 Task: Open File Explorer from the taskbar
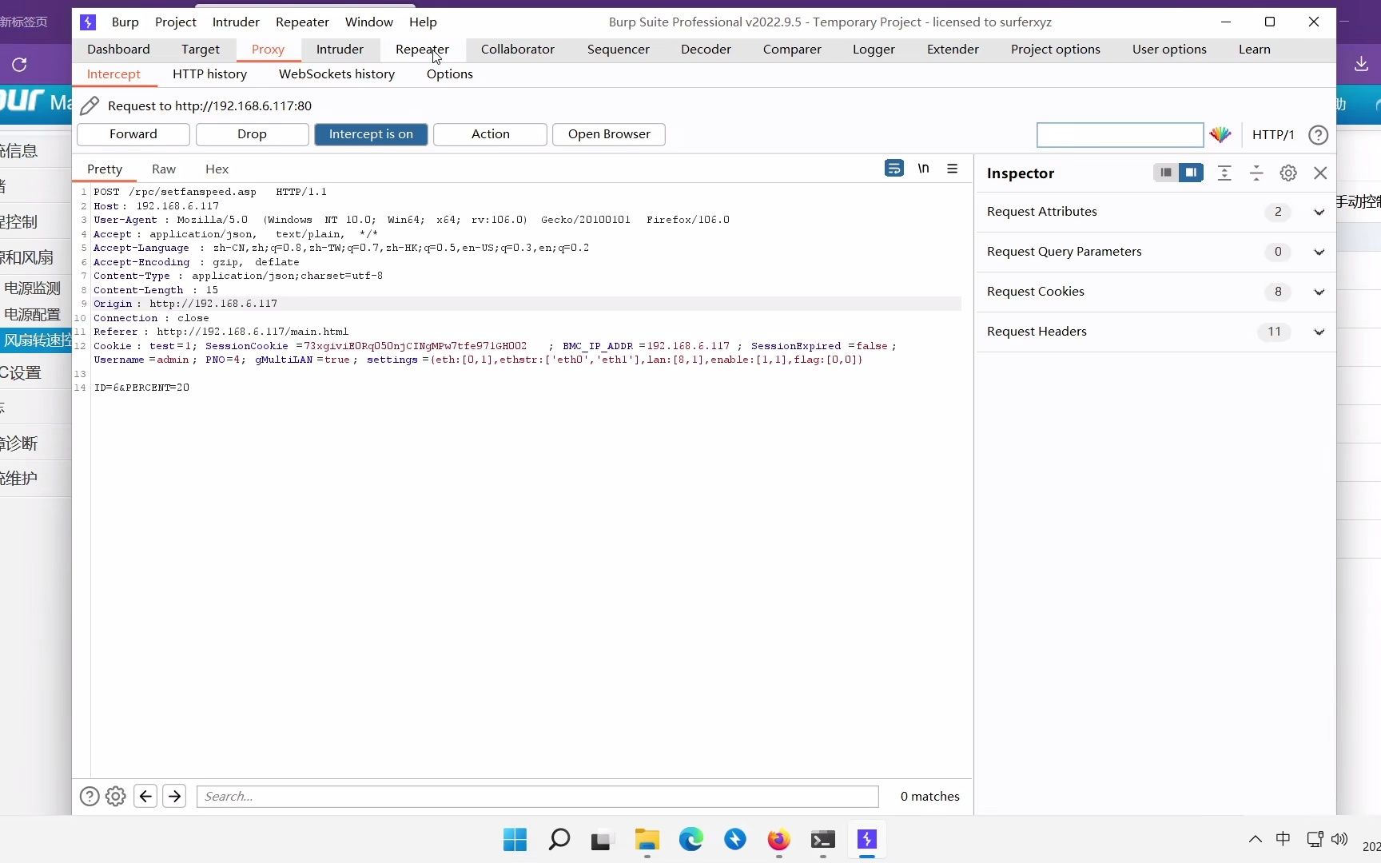coord(647,840)
